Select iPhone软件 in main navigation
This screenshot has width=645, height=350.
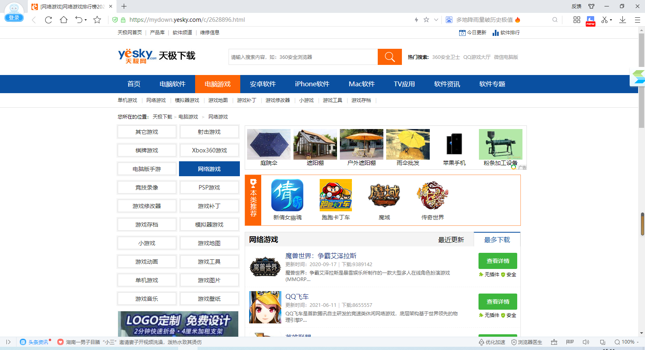coord(312,84)
